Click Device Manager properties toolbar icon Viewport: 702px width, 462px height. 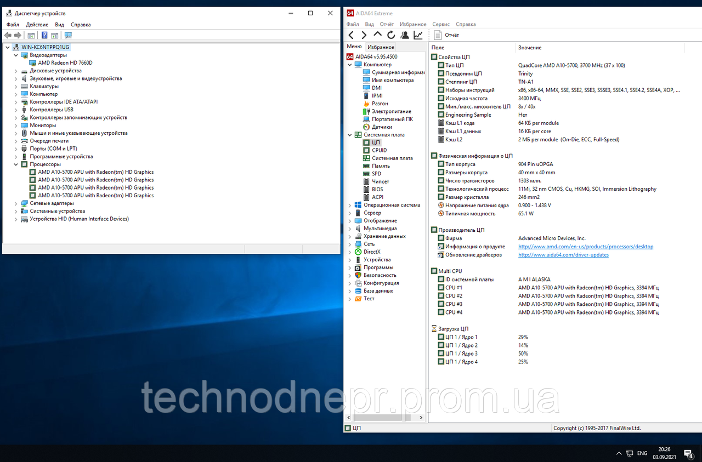click(x=31, y=35)
